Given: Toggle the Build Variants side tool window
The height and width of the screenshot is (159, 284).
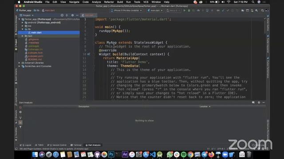Looking at the screenshot, I should click(16, 76).
